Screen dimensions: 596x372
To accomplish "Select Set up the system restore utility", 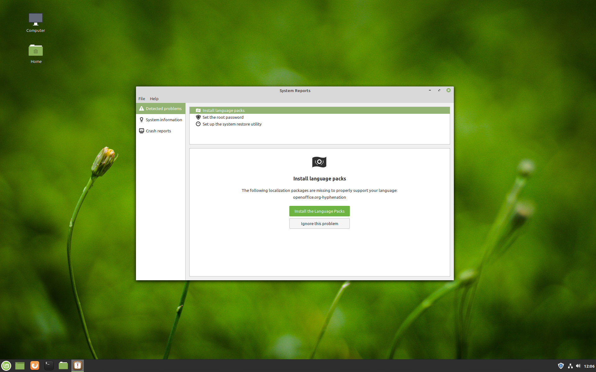I will (232, 124).
